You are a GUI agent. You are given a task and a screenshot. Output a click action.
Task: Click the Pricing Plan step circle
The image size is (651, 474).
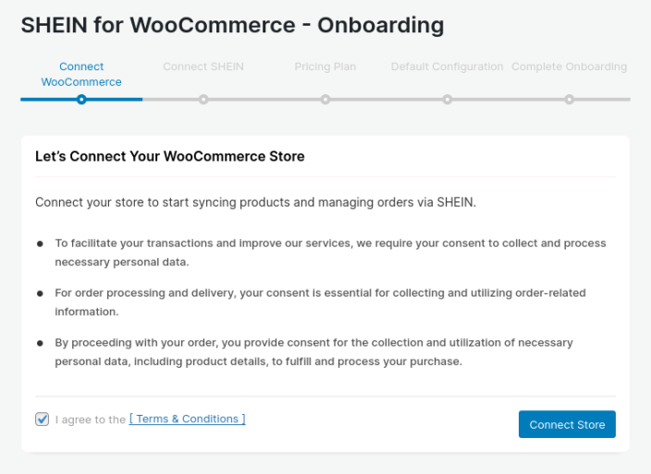click(x=325, y=100)
